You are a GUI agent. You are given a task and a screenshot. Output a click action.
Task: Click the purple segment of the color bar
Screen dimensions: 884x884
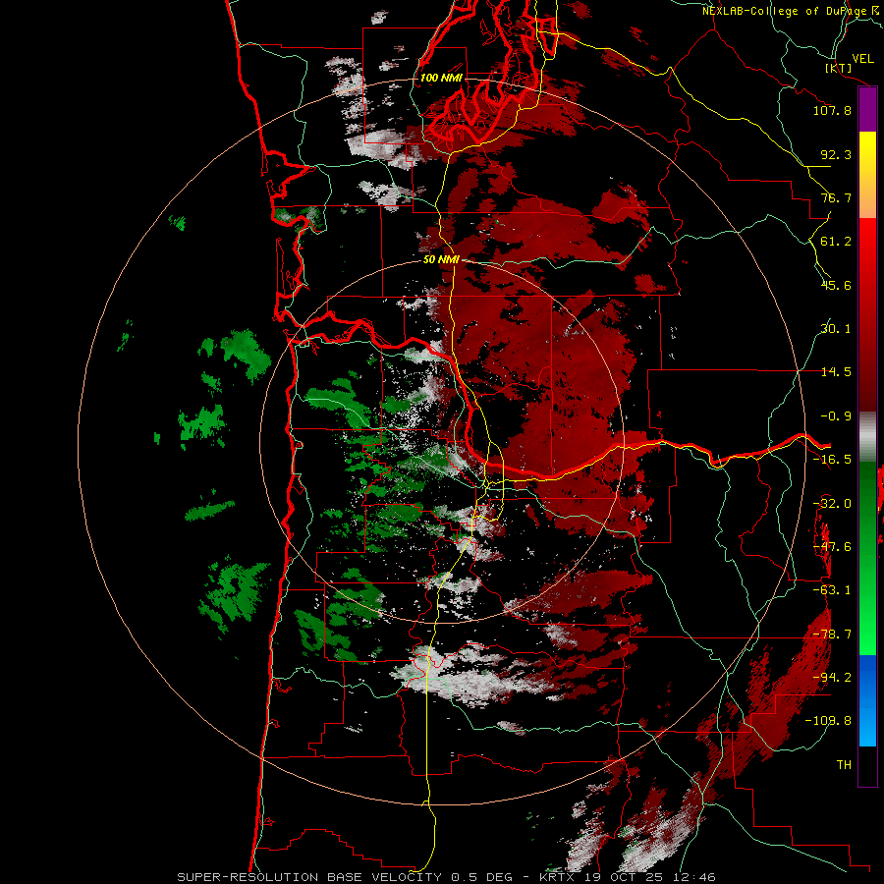tap(867, 110)
